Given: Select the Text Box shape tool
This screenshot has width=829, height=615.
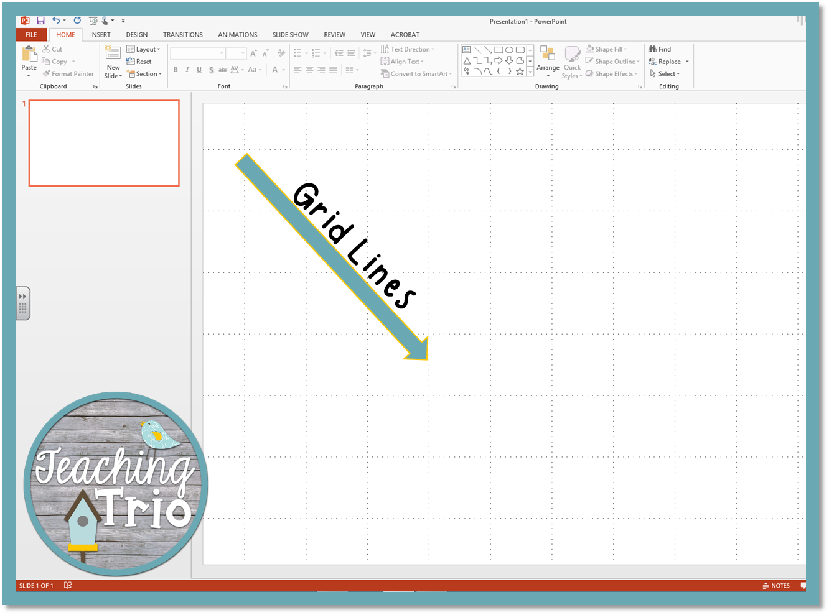Looking at the screenshot, I should [466, 49].
